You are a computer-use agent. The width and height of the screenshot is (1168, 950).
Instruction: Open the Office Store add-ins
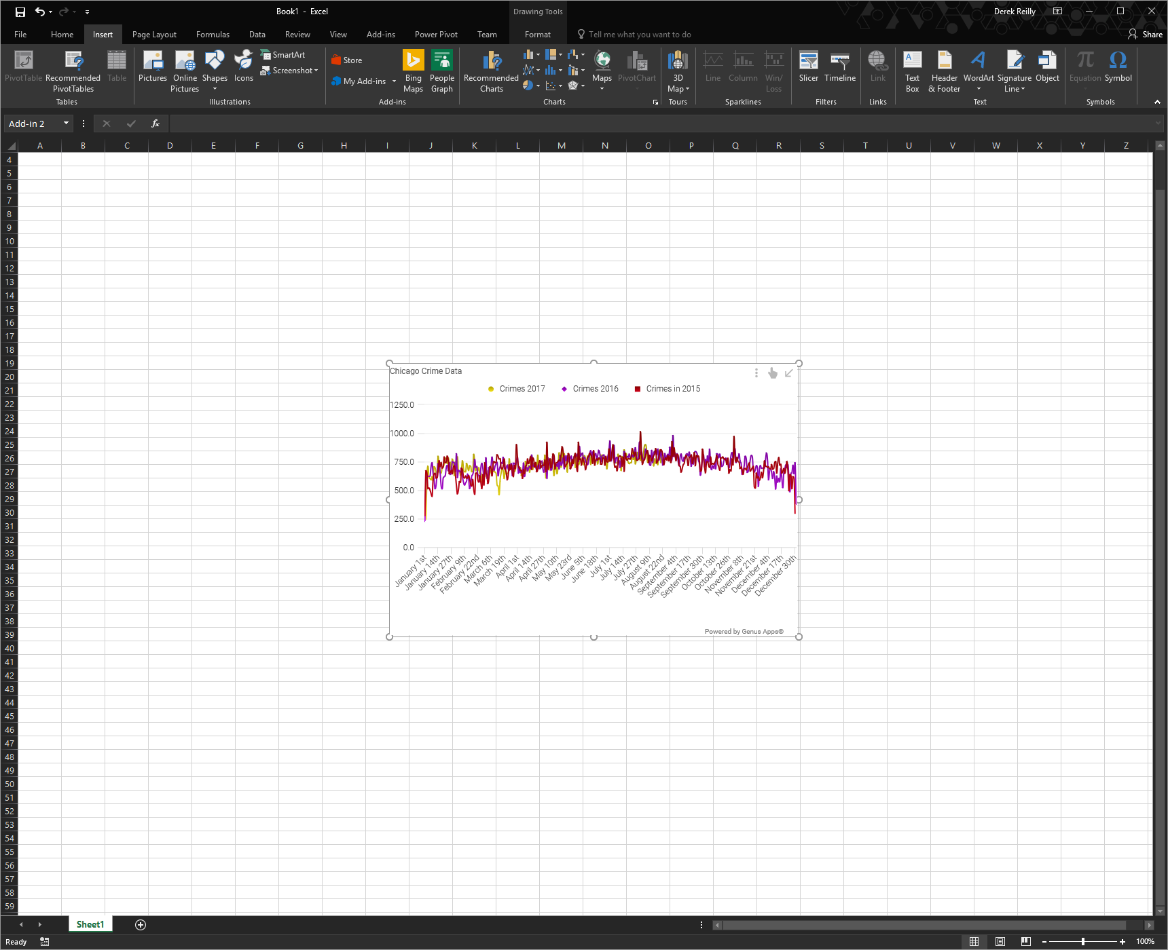(347, 60)
